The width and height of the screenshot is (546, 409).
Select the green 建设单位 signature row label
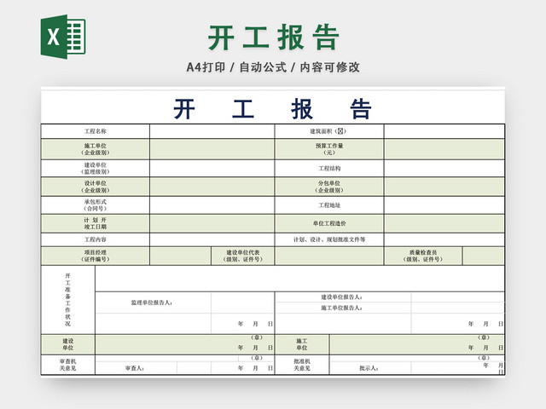(x=68, y=344)
